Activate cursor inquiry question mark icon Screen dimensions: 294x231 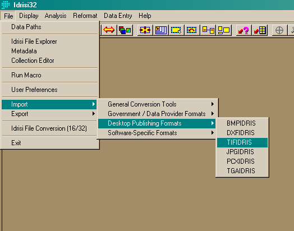click(x=244, y=30)
